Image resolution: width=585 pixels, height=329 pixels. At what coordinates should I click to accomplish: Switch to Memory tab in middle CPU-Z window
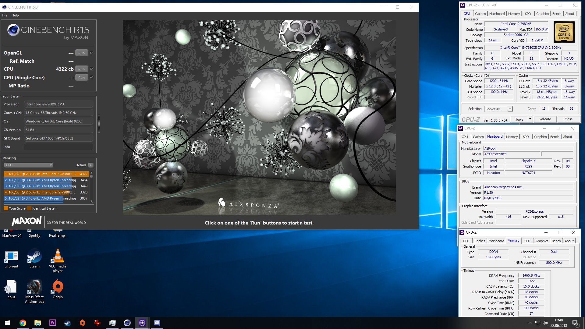click(x=512, y=137)
